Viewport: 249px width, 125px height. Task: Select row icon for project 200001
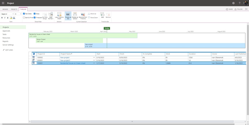point(34,60)
